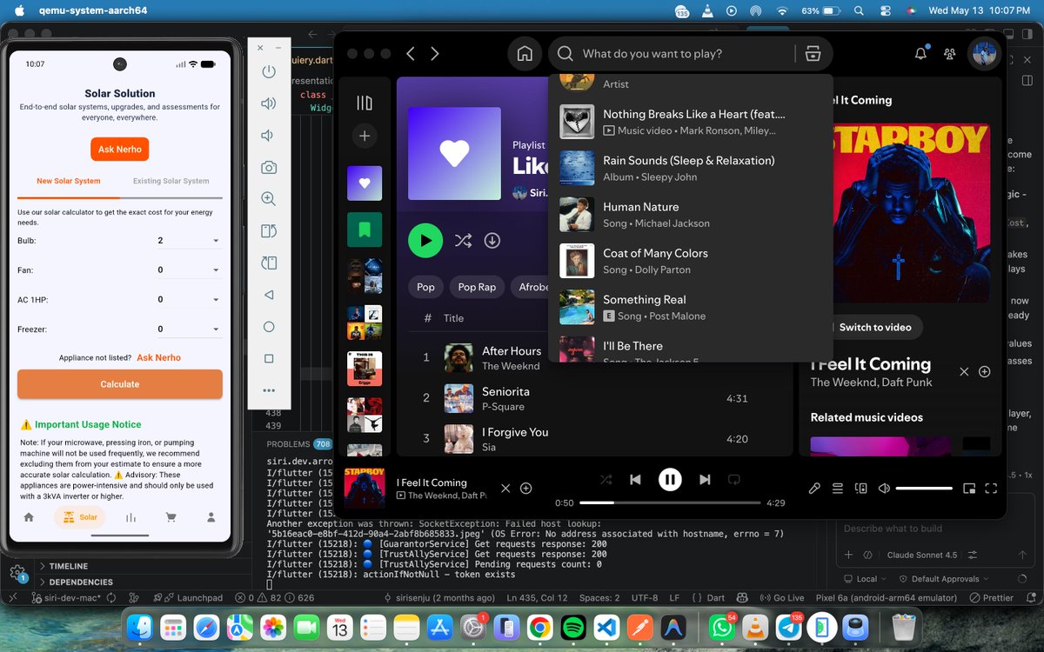
Task: Expand DEPENDENCIES section in VS Code
Action: (80, 582)
